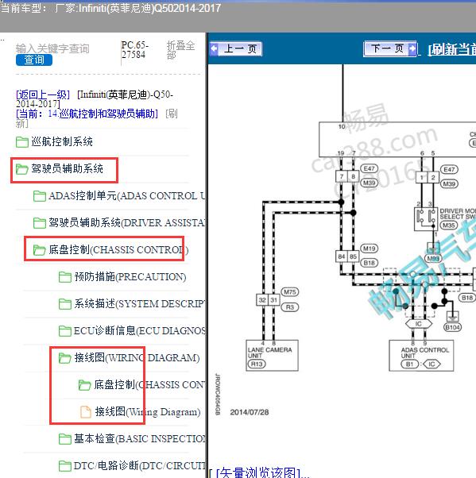Click the left arrow icon on 上一页
The width and height of the screenshot is (476, 478).
tap(215, 48)
